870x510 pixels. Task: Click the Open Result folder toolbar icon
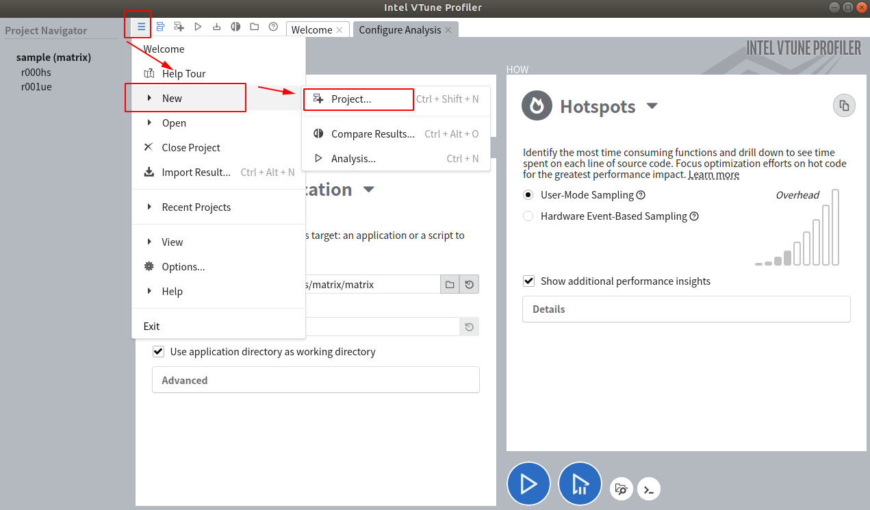255,27
